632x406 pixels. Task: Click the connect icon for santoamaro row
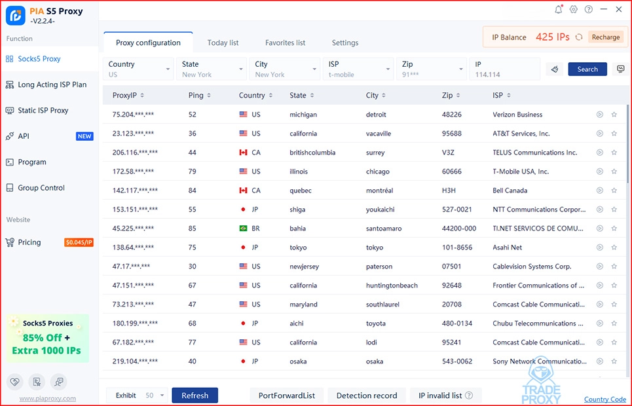600,228
